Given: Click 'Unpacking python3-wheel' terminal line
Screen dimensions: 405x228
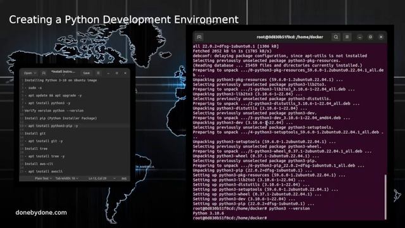Looking at the screenshot, I should pyautogui.click(x=256, y=156).
